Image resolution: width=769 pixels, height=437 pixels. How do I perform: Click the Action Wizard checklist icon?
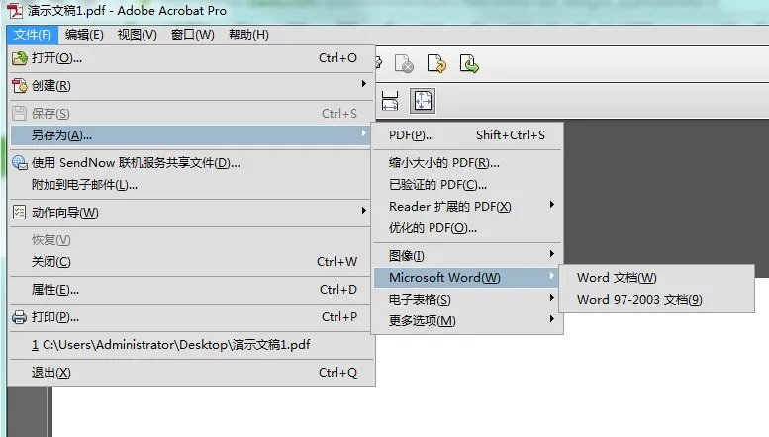(19, 213)
